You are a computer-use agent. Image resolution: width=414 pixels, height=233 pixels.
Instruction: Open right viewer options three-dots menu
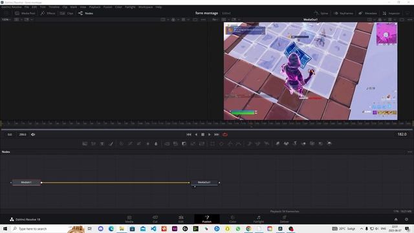pyautogui.click(x=409, y=19)
